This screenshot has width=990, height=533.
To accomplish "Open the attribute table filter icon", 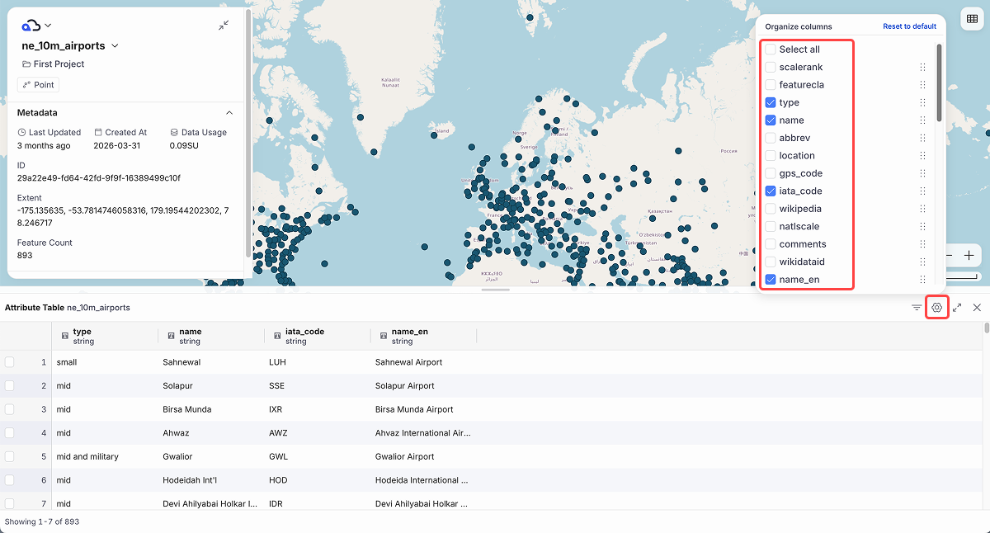I will [917, 308].
